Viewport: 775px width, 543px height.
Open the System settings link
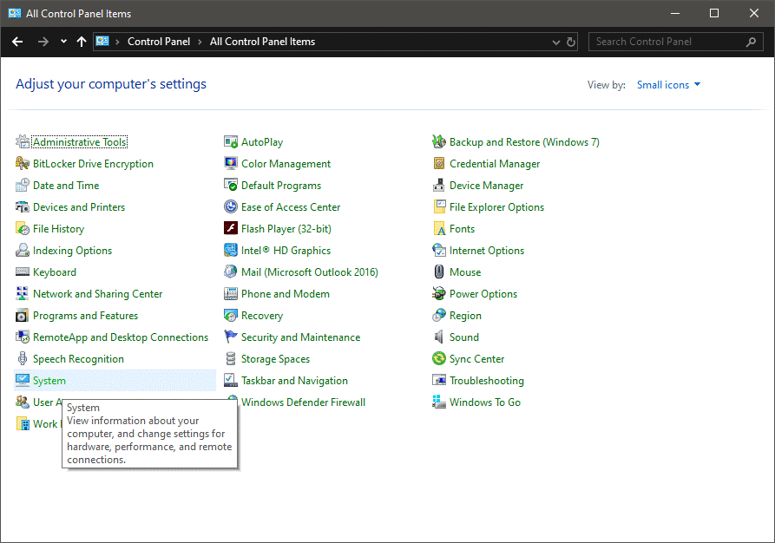pos(50,380)
